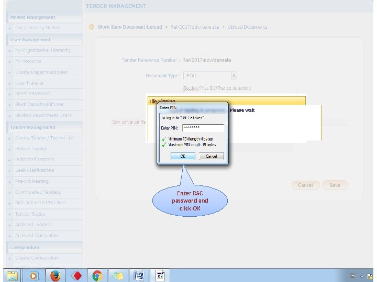
Task: Open red diamond app in taskbar
Action: [76, 276]
